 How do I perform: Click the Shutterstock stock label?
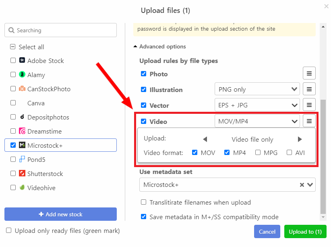coord(45,174)
